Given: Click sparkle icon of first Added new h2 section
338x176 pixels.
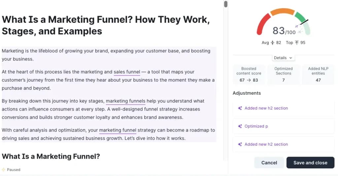Looking at the screenshot, I should pyautogui.click(x=240, y=108).
